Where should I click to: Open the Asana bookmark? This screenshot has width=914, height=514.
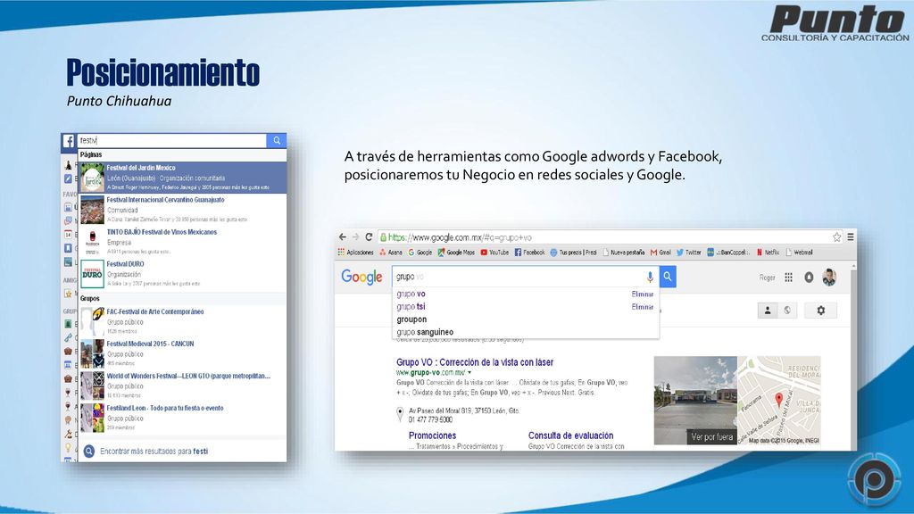point(391,253)
